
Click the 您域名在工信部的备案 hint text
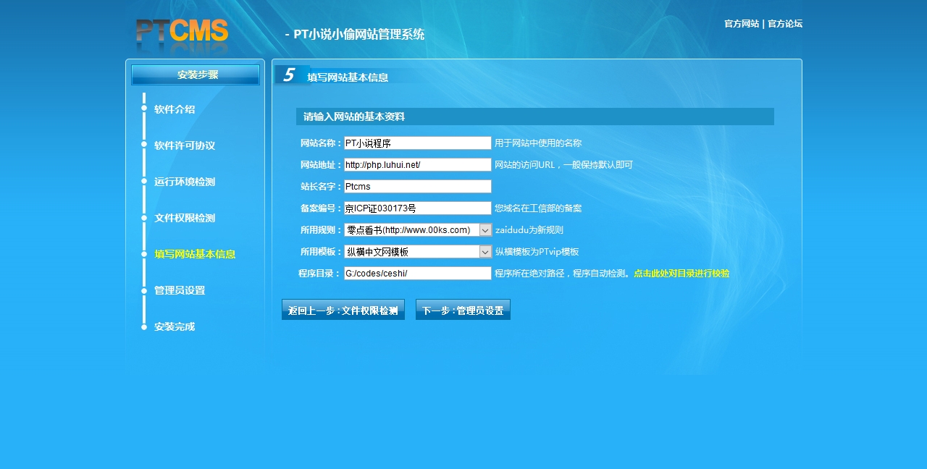point(538,208)
